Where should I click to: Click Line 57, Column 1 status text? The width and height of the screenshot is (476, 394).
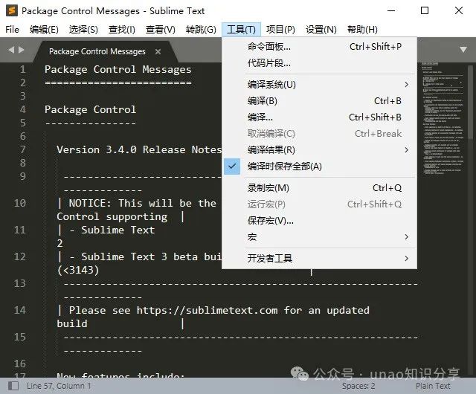[x=59, y=386]
